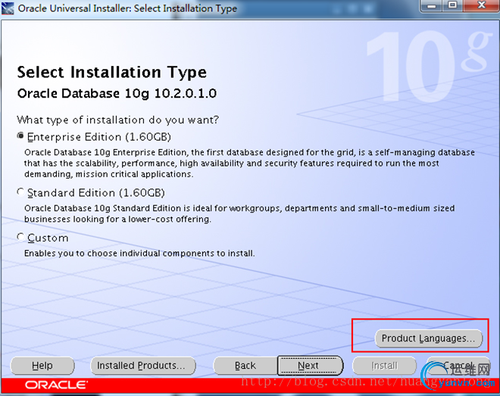Click 'What type of installation do you want?'
This screenshot has height=396, width=500.
(118, 120)
